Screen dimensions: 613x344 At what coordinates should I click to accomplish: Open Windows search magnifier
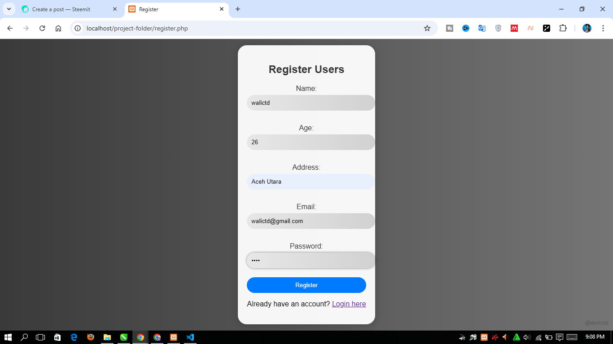[x=25, y=337]
